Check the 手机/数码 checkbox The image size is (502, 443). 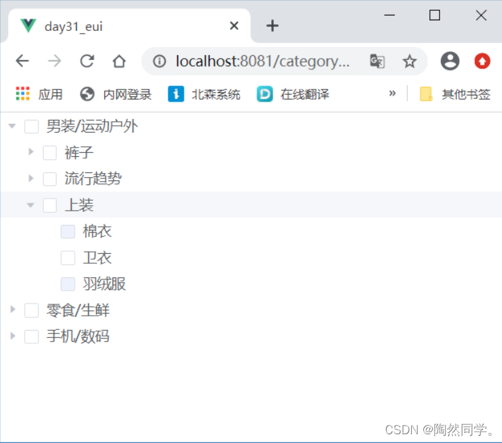32,337
